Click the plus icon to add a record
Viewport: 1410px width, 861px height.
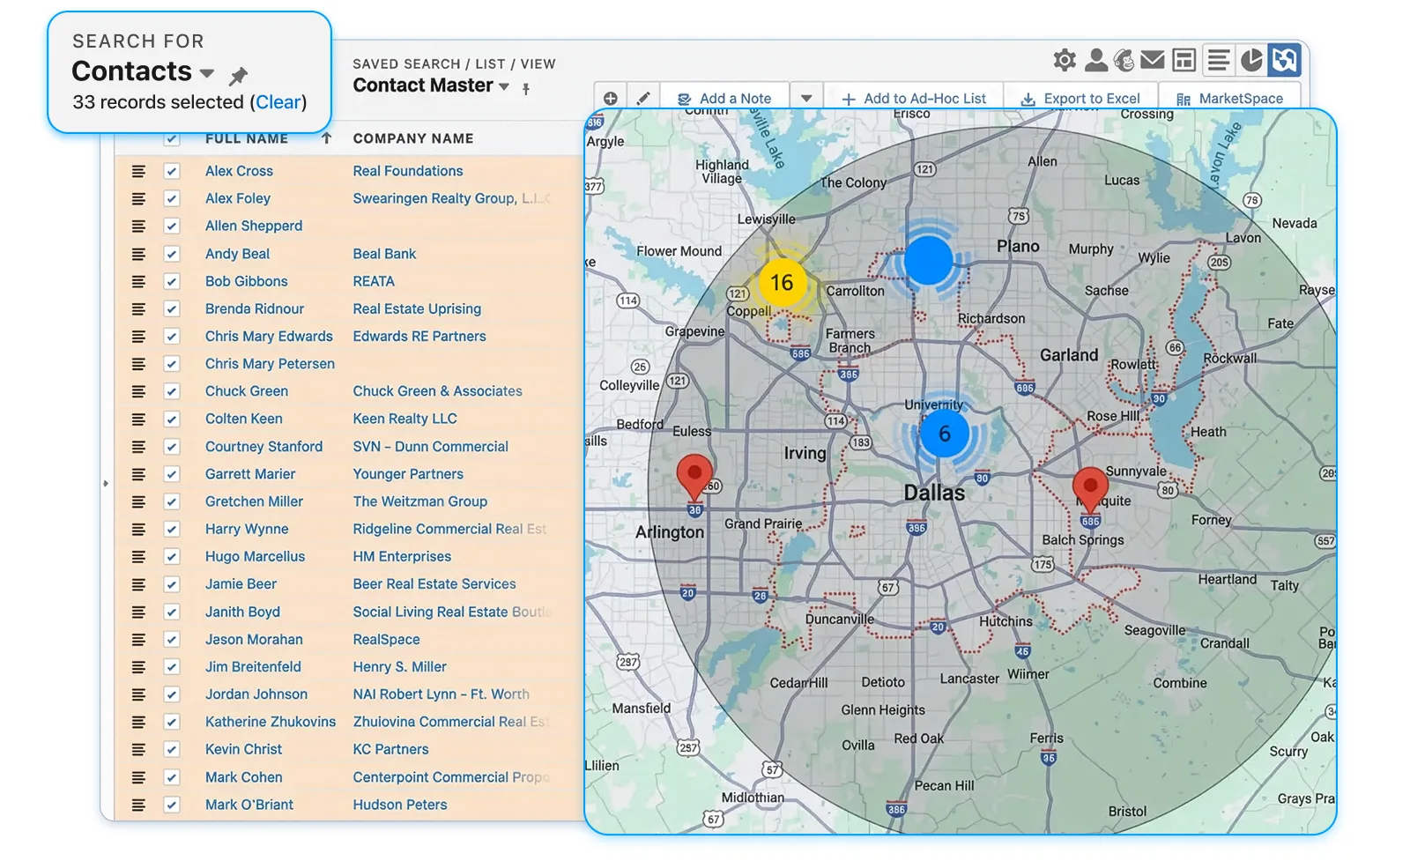click(x=611, y=97)
